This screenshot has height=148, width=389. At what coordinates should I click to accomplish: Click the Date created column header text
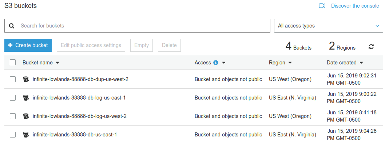coord(342,63)
